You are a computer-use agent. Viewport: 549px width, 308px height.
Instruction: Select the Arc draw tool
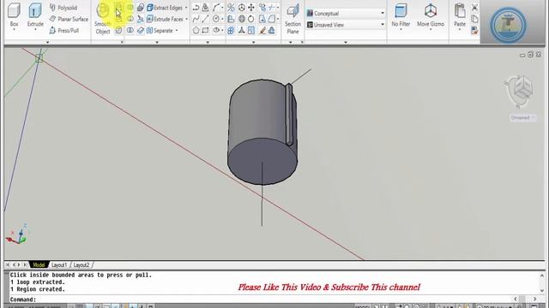216,8
